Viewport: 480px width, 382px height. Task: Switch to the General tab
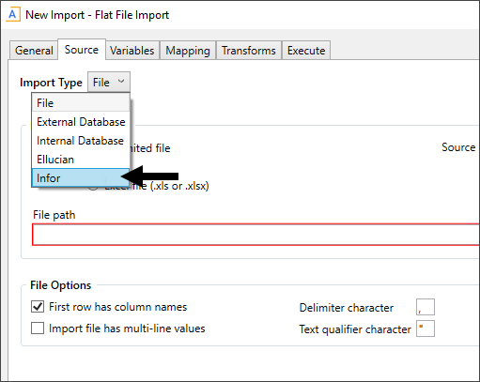[34, 50]
